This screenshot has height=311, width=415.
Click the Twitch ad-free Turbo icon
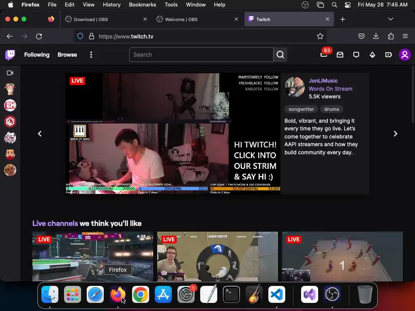(x=388, y=55)
